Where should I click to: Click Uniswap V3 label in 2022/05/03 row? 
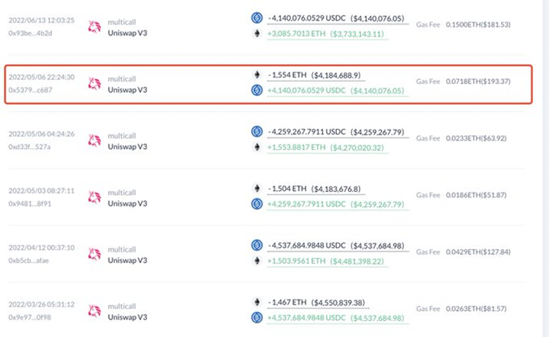pyautogui.click(x=127, y=203)
